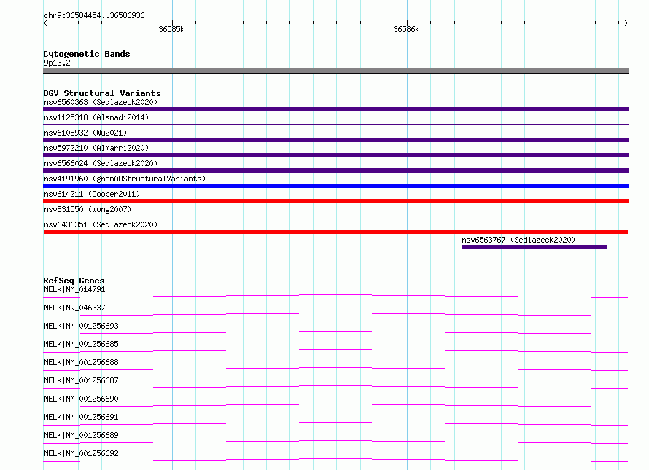Click the magenta intron line of MELK|NM_001256692

(335, 460)
